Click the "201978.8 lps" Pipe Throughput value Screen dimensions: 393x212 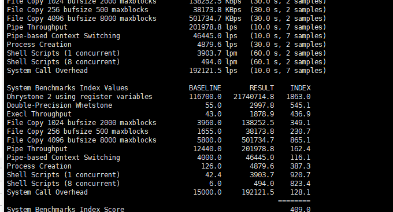pos(213,27)
